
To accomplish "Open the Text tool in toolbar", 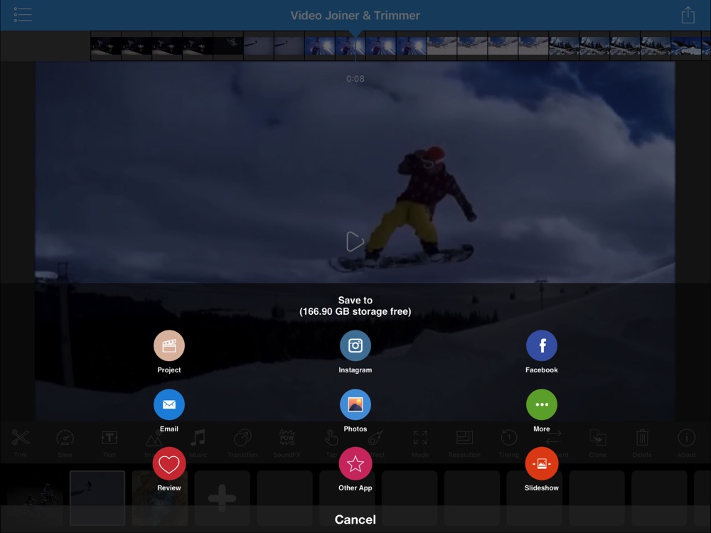I will (x=109, y=443).
